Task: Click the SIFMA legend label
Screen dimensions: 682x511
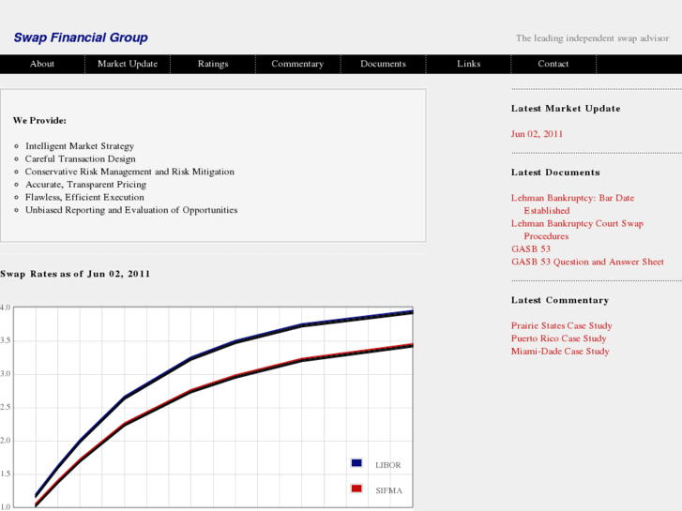Action: (x=389, y=490)
